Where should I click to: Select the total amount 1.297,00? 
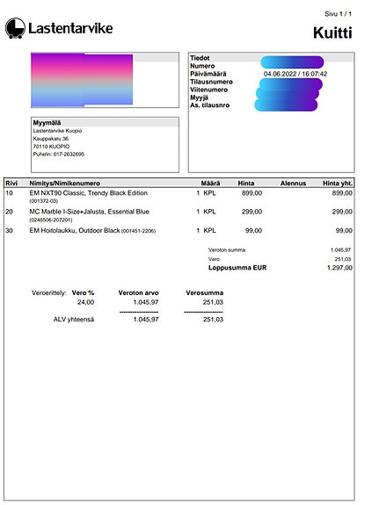[339, 268]
